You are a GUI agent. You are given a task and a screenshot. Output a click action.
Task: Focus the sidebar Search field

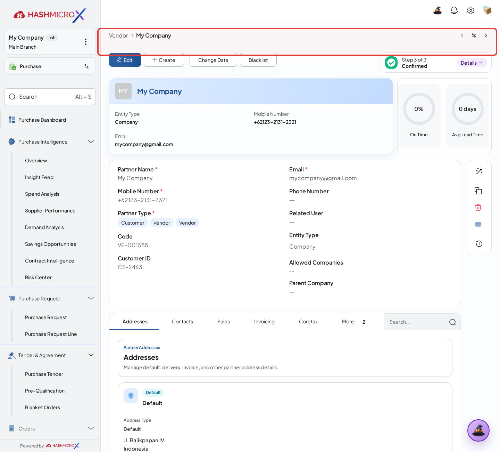pos(50,97)
